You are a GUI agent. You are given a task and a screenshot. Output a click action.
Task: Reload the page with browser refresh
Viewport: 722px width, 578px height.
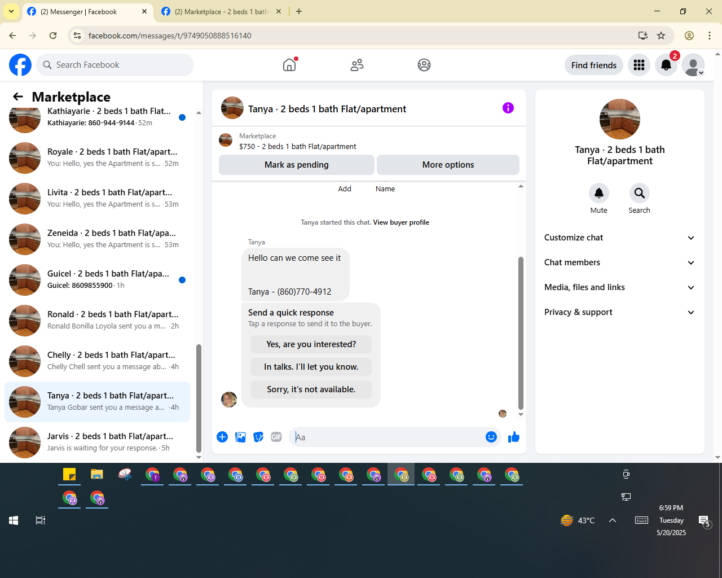53,36
